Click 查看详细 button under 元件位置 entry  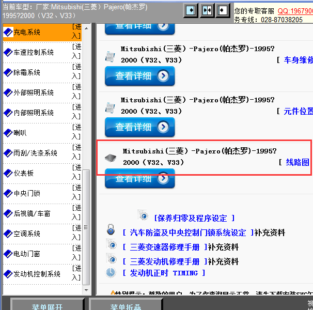pos(140,127)
